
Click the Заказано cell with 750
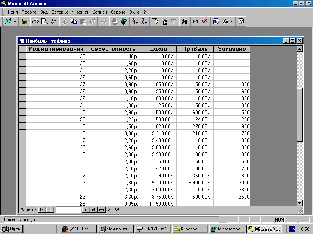pyautogui.click(x=232, y=168)
